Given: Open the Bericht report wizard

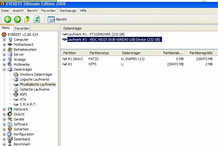Looking at the screenshot, I should [57, 19].
